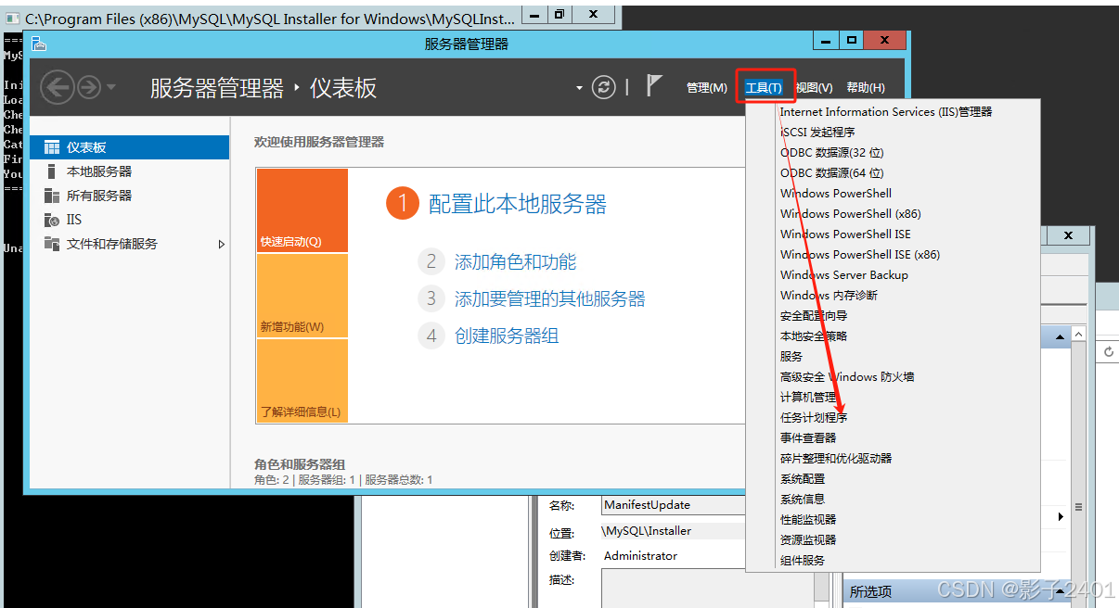This screenshot has height=608, width=1119.
Task: Open the 管理(M) menu
Action: point(706,88)
